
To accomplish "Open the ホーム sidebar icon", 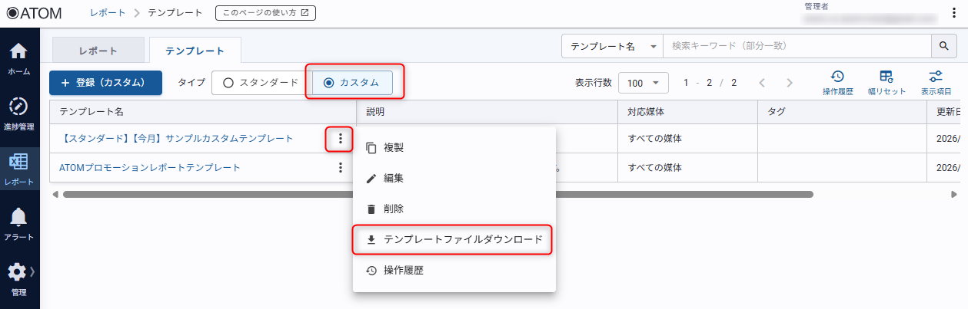I will click(x=19, y=58).
